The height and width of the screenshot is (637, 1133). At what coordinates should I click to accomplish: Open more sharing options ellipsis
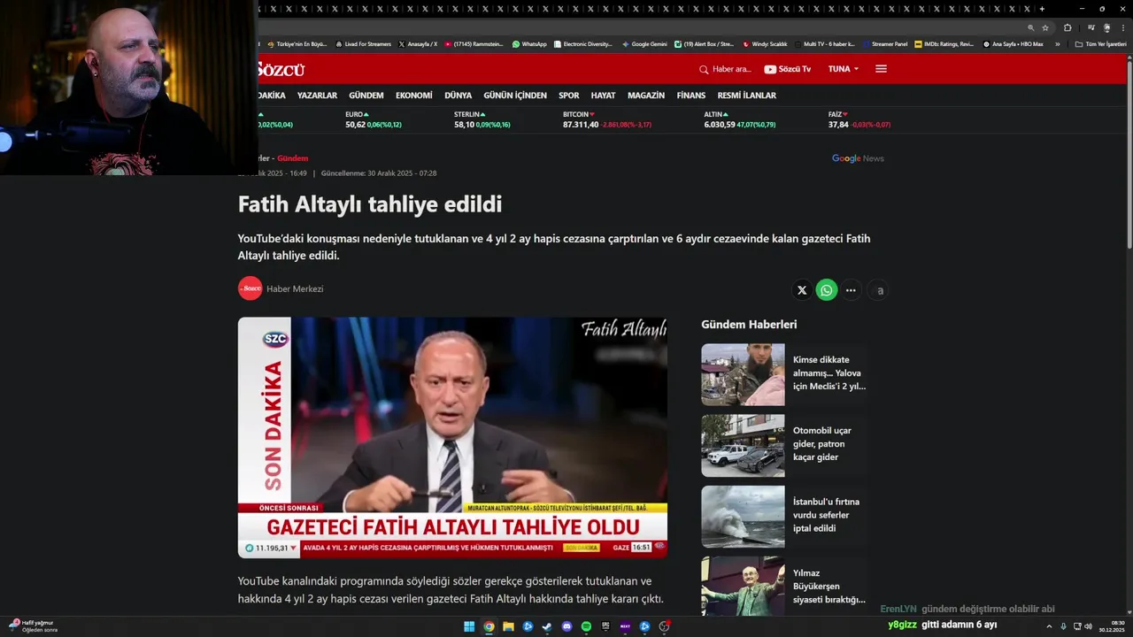851,290
